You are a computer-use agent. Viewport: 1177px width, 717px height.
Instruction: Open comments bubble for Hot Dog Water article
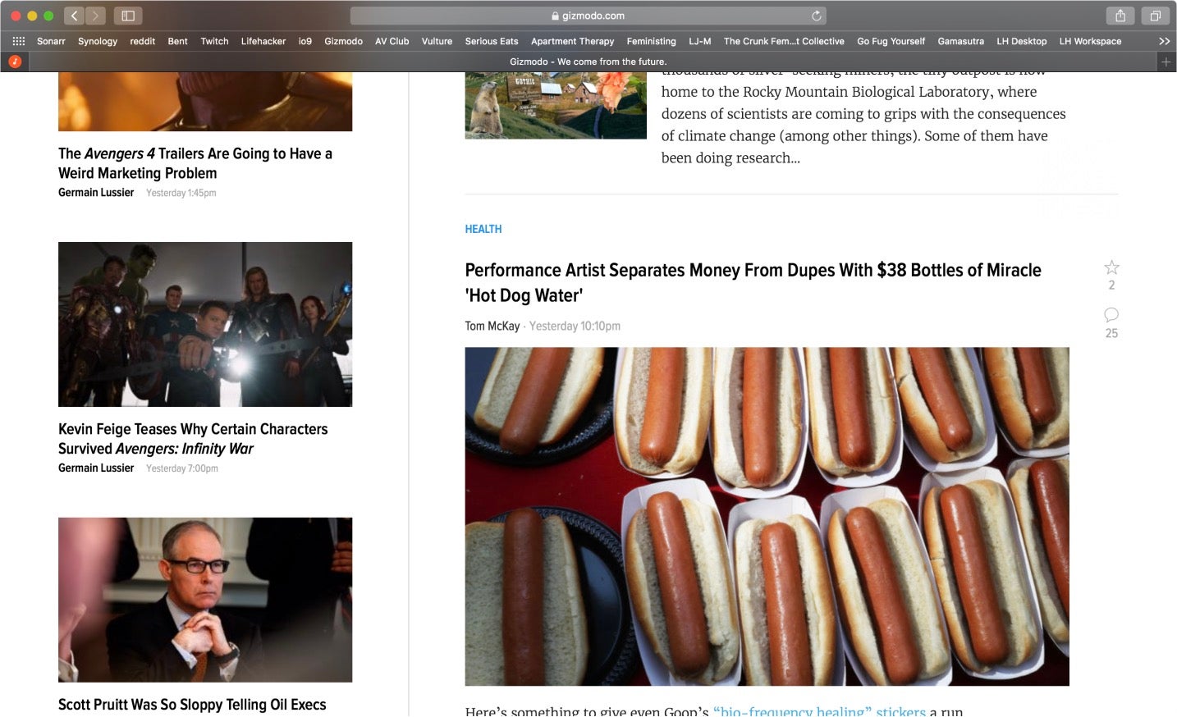1111,315
